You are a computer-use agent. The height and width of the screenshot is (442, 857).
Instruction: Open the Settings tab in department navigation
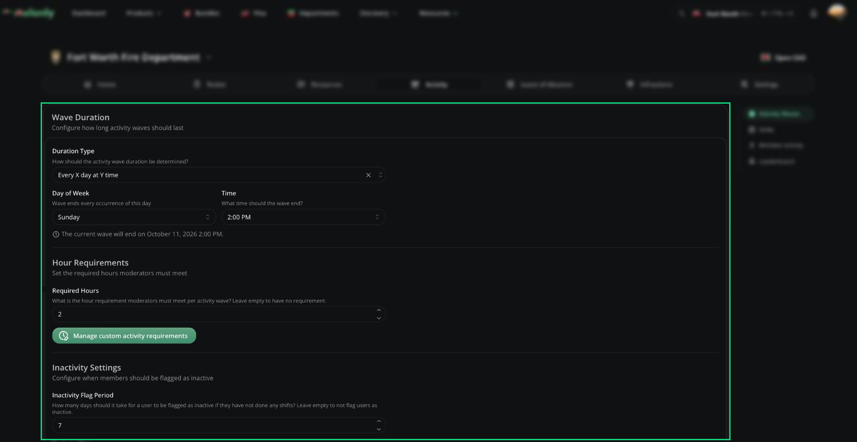click(x=760, y=84)
